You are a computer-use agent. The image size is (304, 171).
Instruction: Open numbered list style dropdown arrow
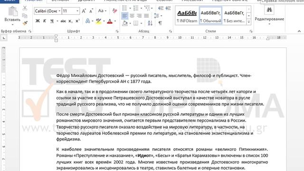[x=141, y=9]
